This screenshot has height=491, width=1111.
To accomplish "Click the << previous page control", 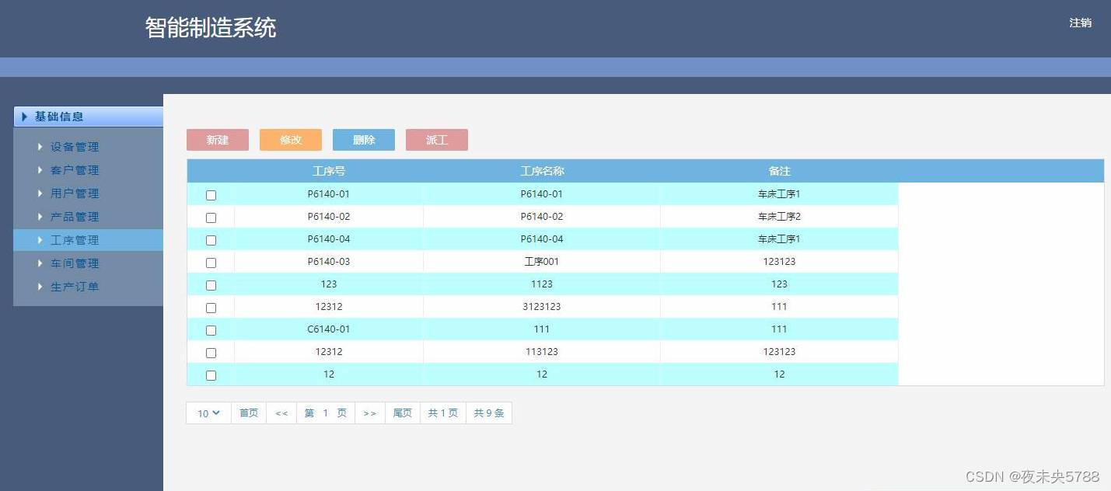I will click(x=281, y=413).
